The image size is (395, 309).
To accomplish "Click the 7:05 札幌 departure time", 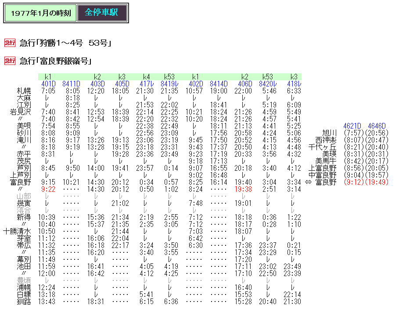I will [x=48, y=91].
